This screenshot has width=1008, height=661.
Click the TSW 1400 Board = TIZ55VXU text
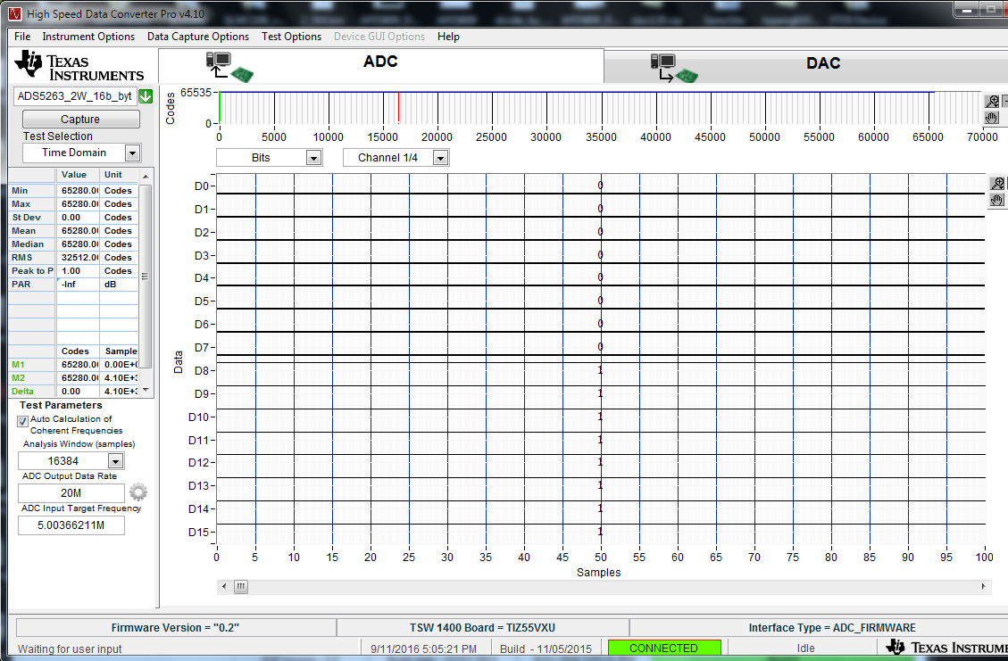[482, 628]
